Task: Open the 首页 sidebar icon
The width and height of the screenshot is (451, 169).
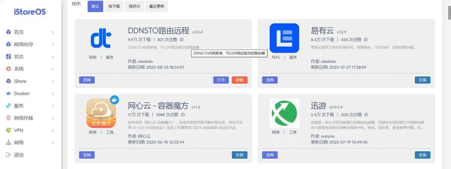Action: (x=8, y=32)
